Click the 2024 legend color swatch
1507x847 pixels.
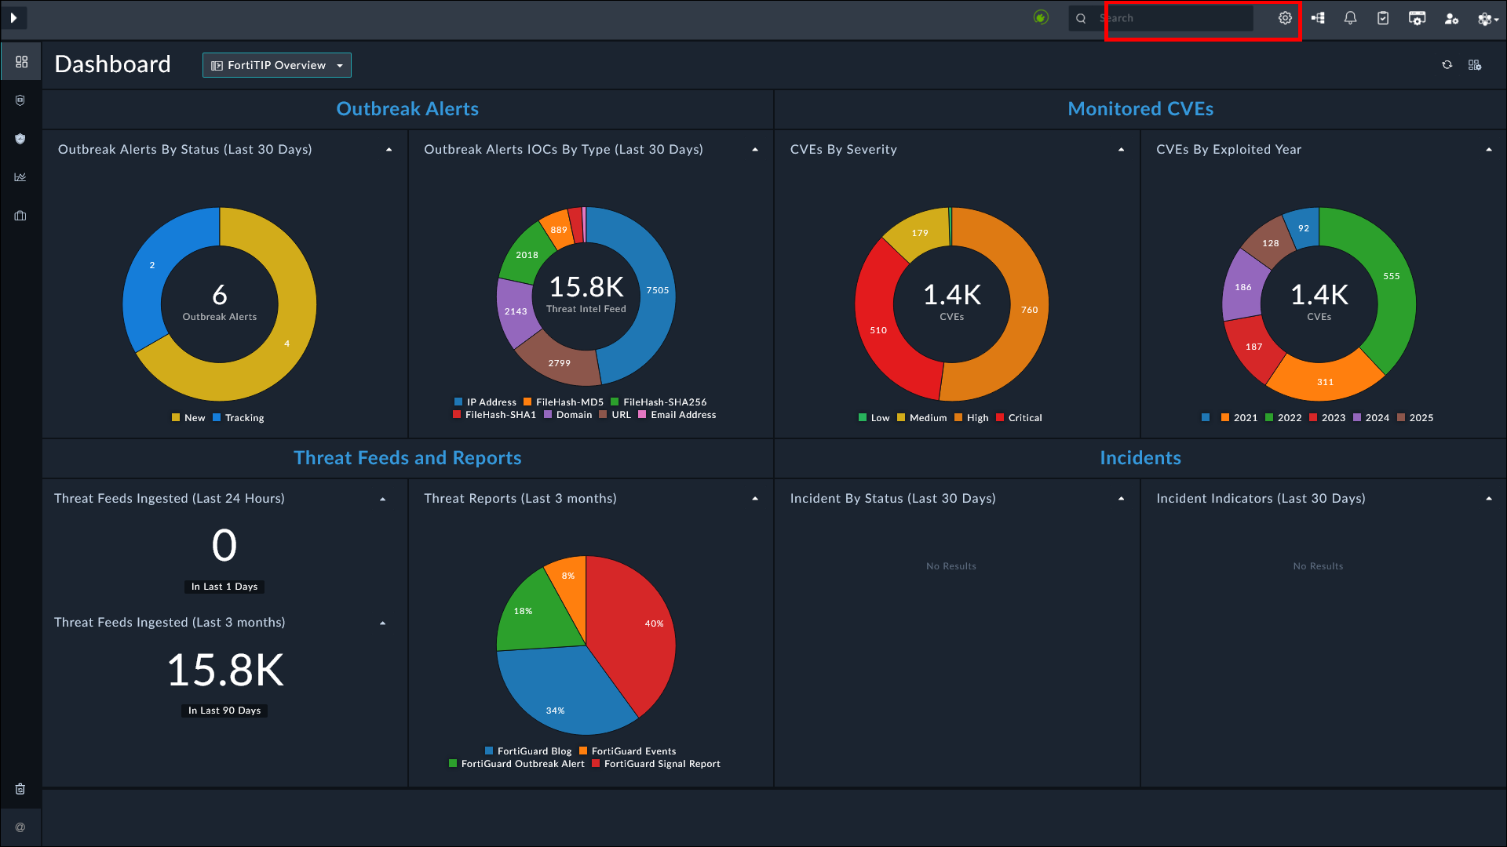pyautogui.click(x=1357, y=418)
